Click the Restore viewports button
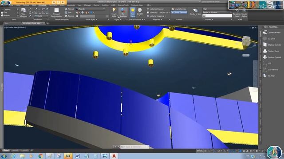 (x=70, y=16)
